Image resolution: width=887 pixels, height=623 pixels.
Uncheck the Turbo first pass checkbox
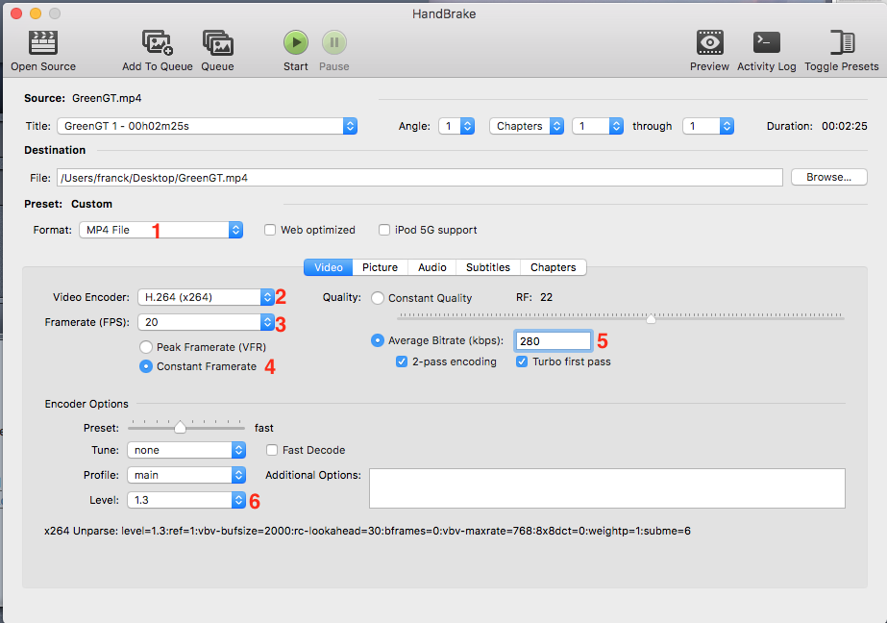tap(522, 361)
